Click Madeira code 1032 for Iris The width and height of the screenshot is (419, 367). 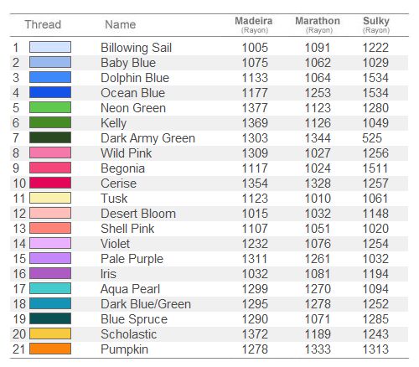click(255, 274)
